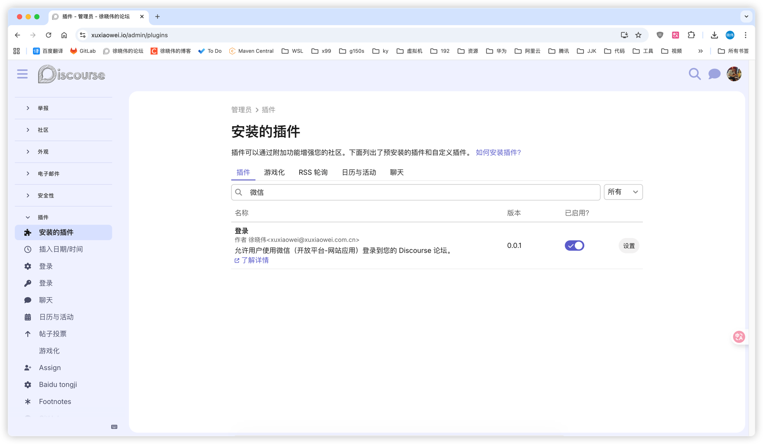Click keyboard shortcuts icon in sidebar footer
This screenshot has height=444, width=763.
point(114,427)
